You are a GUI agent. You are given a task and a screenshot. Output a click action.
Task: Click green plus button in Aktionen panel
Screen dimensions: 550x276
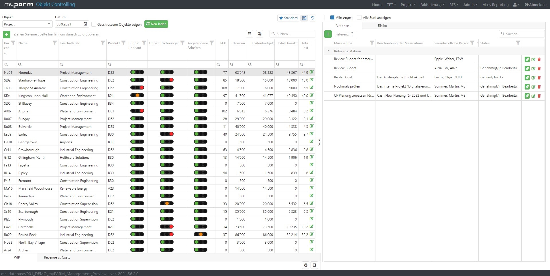(x=328, y=34)
